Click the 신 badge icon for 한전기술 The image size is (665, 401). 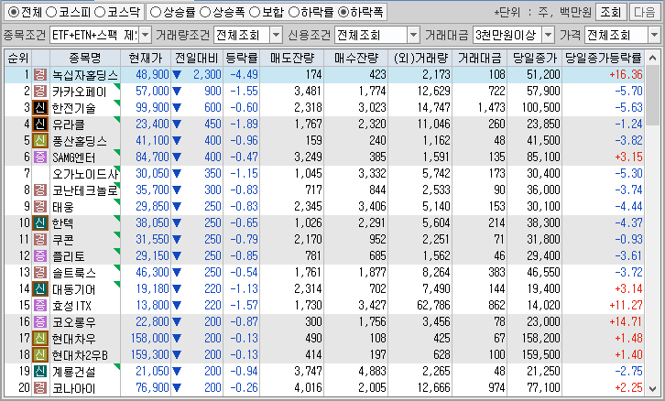point(40,108)
